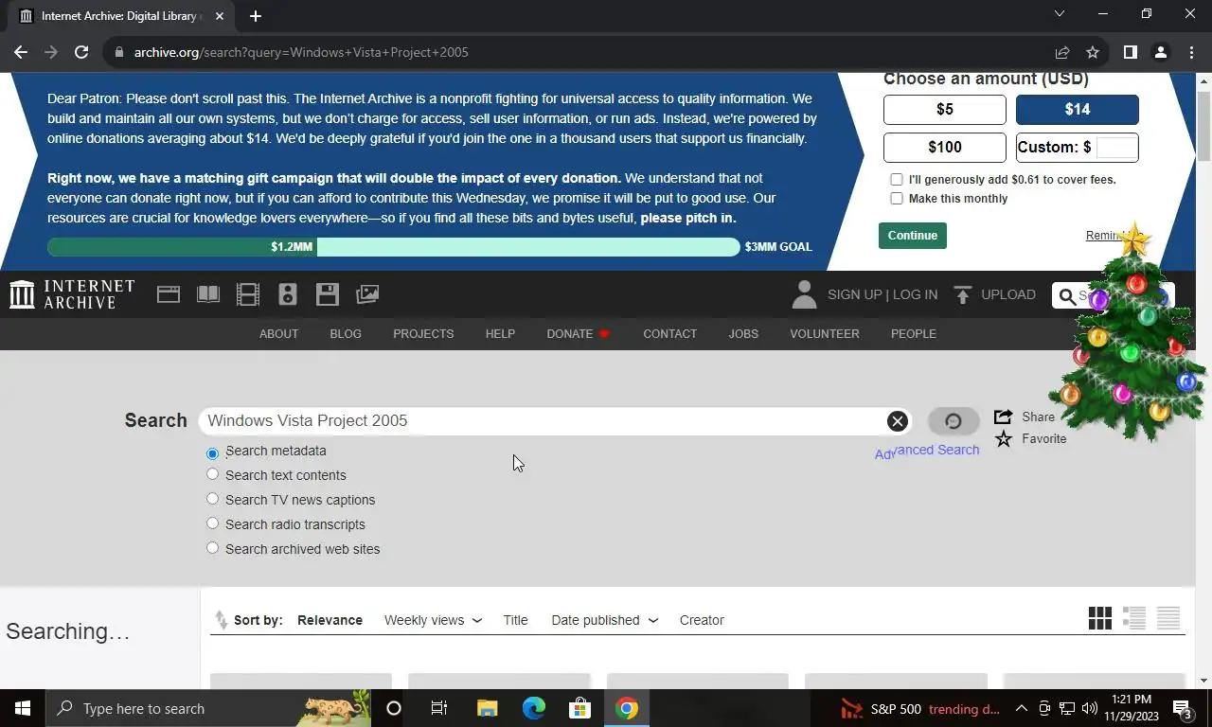Image resolution: width=1212 pixels, height=727 pixels.
Task: Click the magnifier icon in nav search
Action: pyautogui.click(x=1067, y=296)
